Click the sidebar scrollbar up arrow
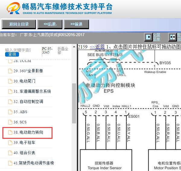The width and height of the screenshot is (181, 171). (x=74, y=47)
